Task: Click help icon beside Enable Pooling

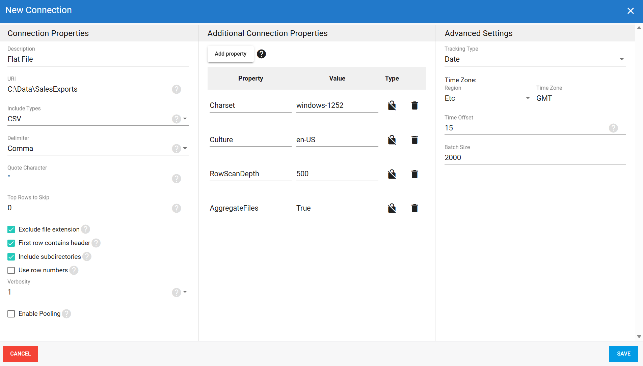Action: [x=66, y=314]
